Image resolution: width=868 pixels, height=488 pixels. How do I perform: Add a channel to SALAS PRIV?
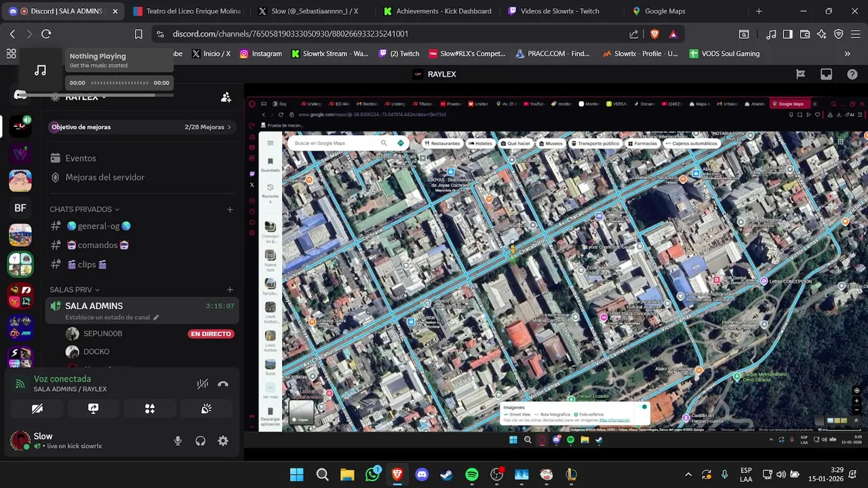coord(230,289)
